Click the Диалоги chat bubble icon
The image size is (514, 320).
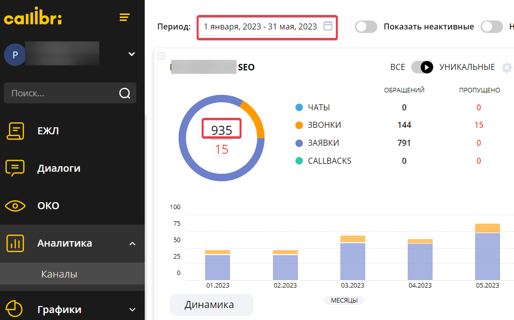pos(15,168)
